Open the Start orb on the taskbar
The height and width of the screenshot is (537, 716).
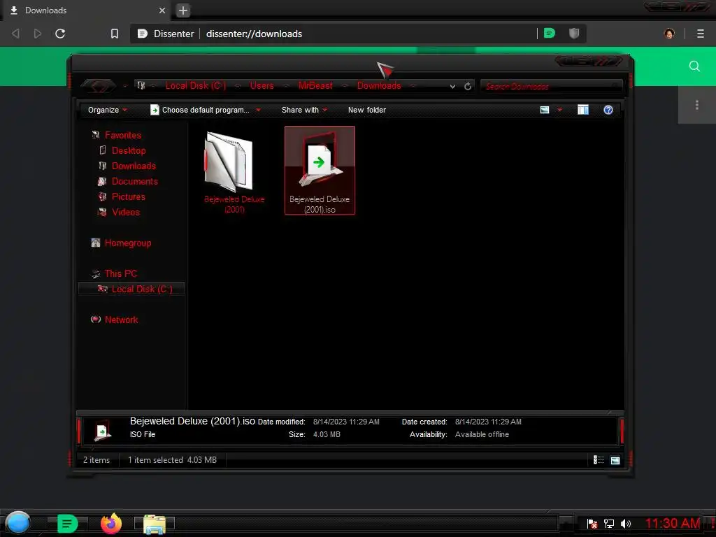click(x=18, y=523)
